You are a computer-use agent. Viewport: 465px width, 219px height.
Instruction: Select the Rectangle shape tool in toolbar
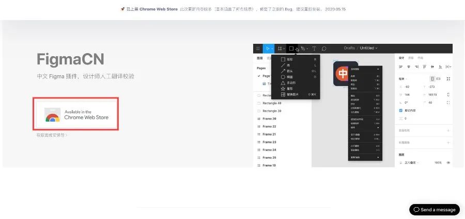click(x=292, y=48)
